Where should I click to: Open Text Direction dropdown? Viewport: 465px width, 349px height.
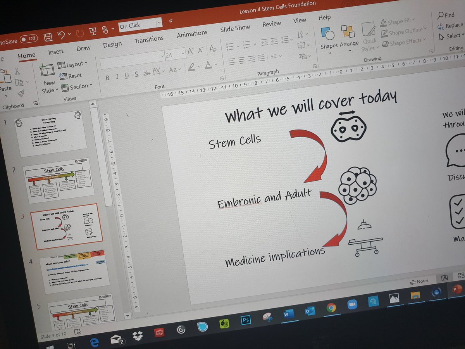point(303,34)
